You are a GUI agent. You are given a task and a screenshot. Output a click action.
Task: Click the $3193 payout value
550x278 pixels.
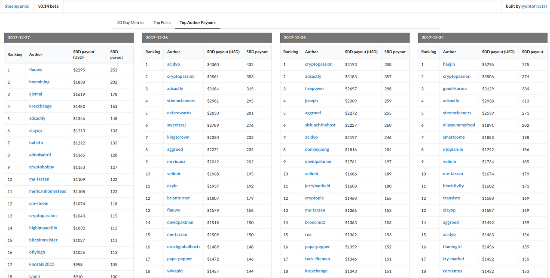[351, 64]
